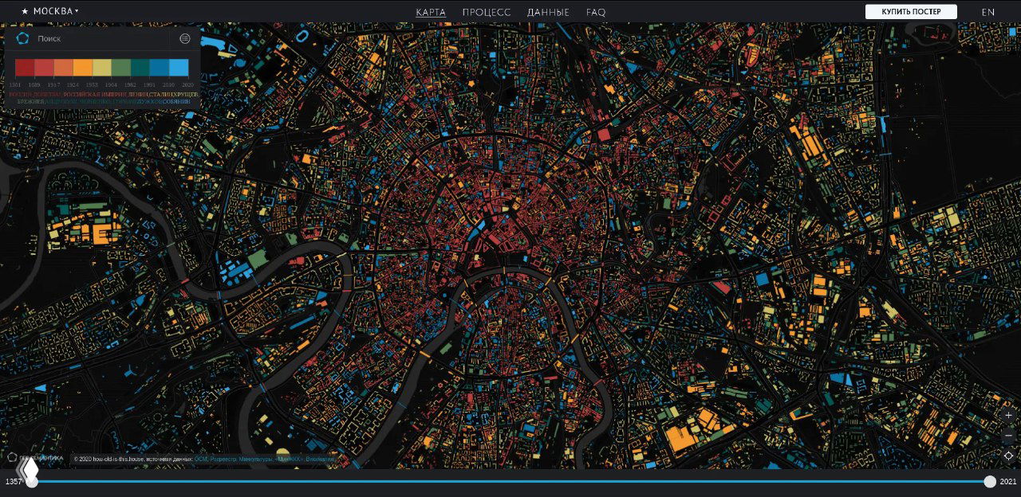
Task: Zoom out with the minus button
Action: point(1008,436)
